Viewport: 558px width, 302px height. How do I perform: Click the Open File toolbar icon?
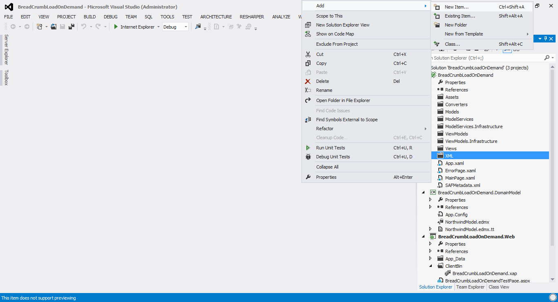(54, 27)
